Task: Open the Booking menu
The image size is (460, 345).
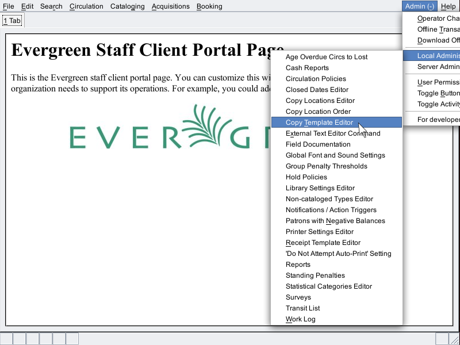Action: 209,6
